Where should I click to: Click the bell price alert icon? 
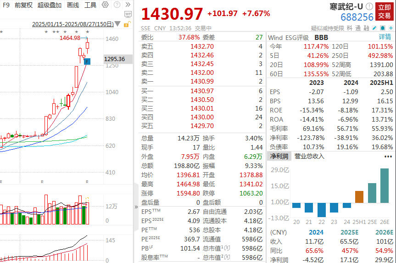pyautogui.click(x=383, y=28)
